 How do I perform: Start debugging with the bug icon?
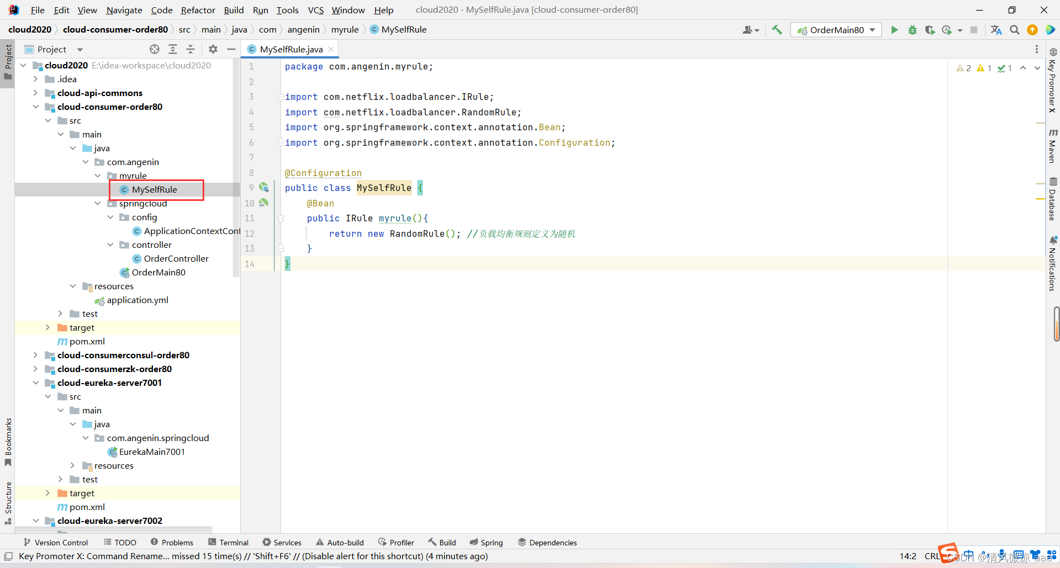point(913,30)
